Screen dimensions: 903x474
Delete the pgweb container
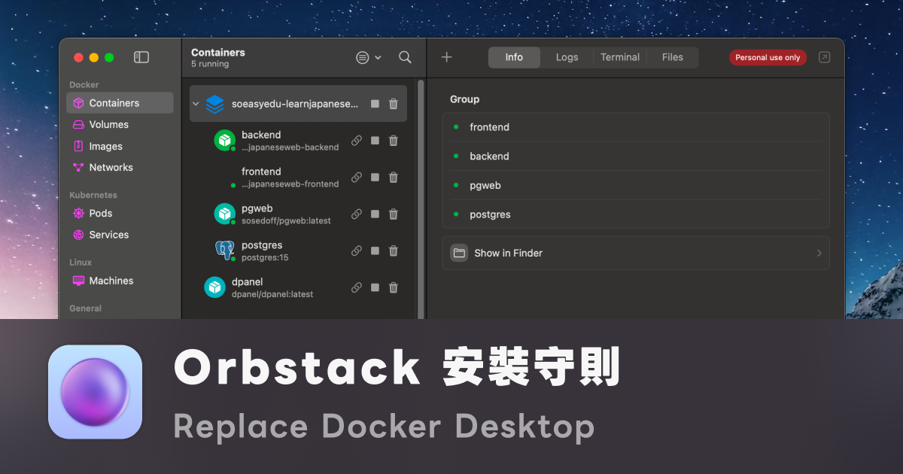[x=394, y=214]
